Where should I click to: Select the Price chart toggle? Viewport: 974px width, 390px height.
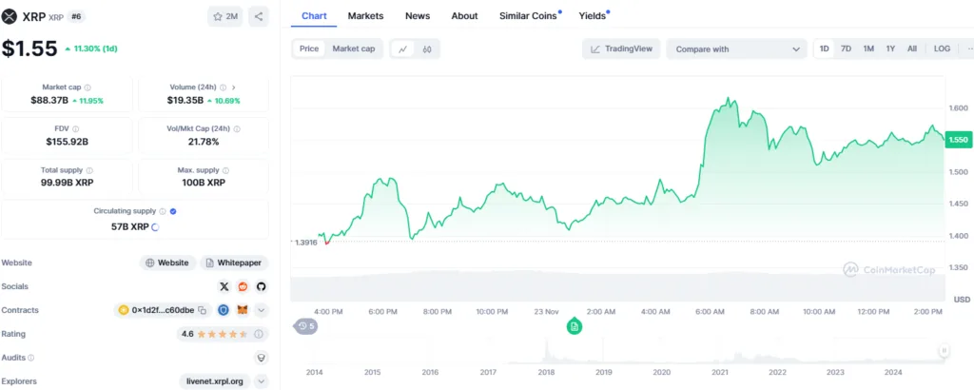tap(309, 49)
